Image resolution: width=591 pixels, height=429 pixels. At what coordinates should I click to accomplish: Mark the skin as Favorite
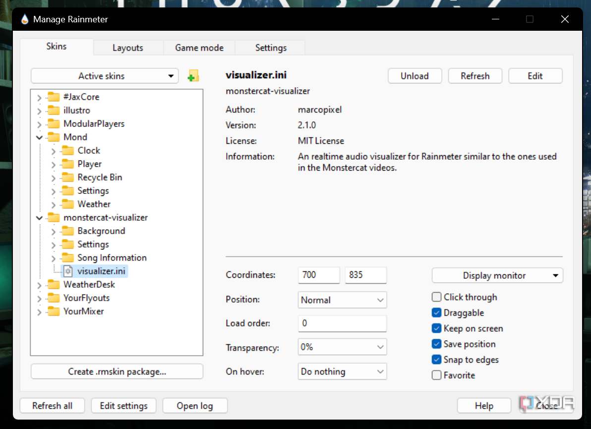436,375
